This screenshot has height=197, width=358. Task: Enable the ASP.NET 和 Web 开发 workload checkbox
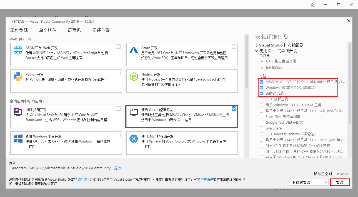click(118, 46)
